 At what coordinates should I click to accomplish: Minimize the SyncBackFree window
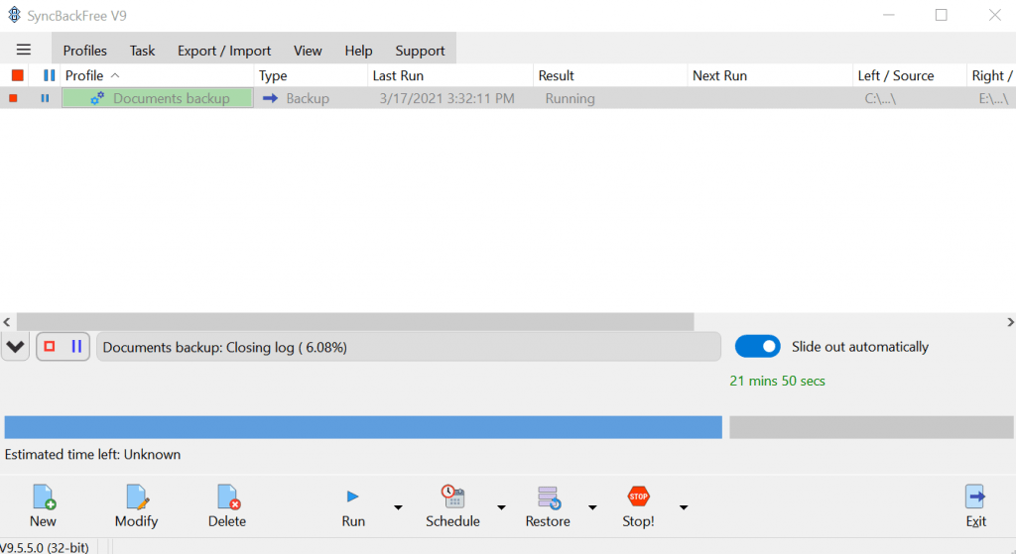[x=888, y=15]
